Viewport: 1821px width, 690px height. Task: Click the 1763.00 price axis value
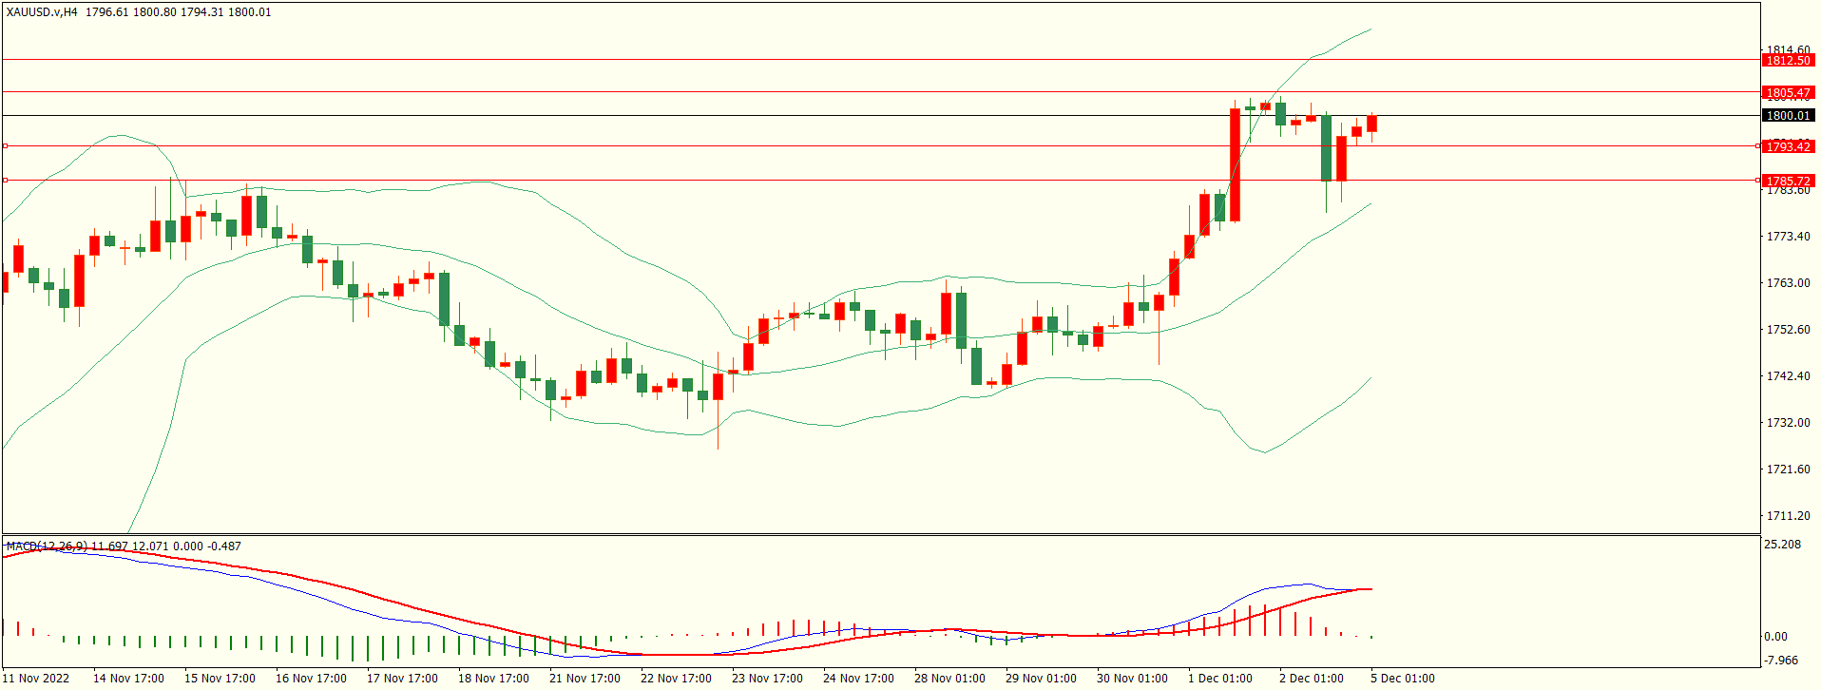1788,283
